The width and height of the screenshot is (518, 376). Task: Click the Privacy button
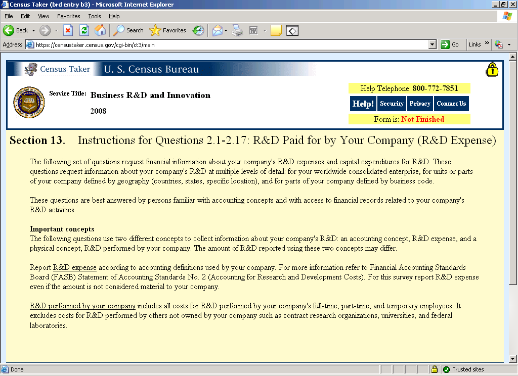click(x=420, y=104)
